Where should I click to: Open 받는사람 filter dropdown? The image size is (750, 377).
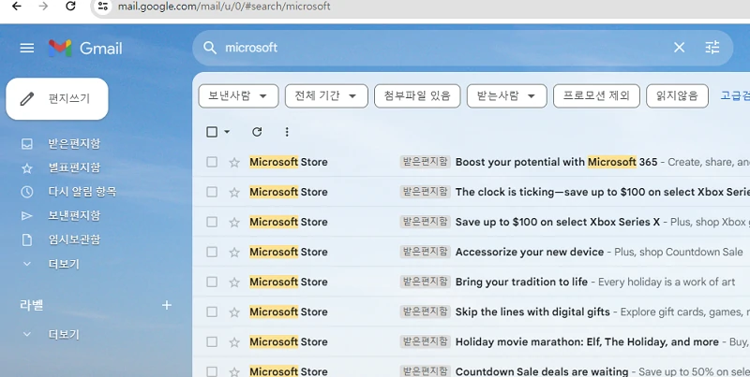click(506, 96)
